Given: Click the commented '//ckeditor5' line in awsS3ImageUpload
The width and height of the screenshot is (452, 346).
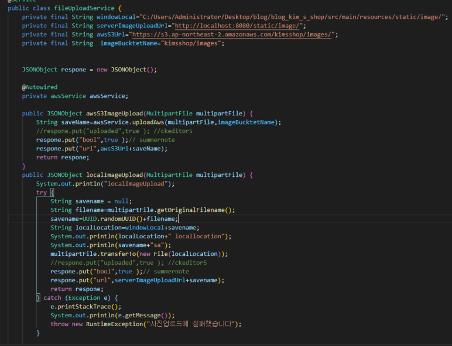Looking at the screenshot, I should (114, 131).
